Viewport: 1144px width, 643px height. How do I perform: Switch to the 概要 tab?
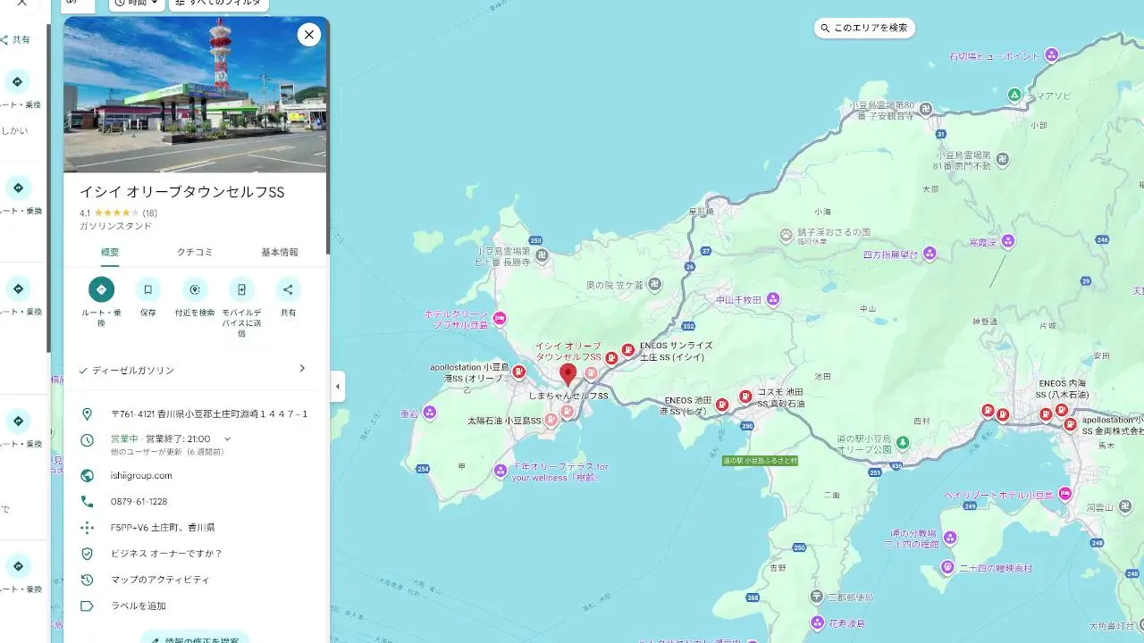pyautogui.click(x=110, y=253)
